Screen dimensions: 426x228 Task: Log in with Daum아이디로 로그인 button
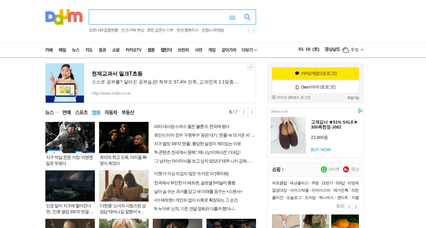315,87
